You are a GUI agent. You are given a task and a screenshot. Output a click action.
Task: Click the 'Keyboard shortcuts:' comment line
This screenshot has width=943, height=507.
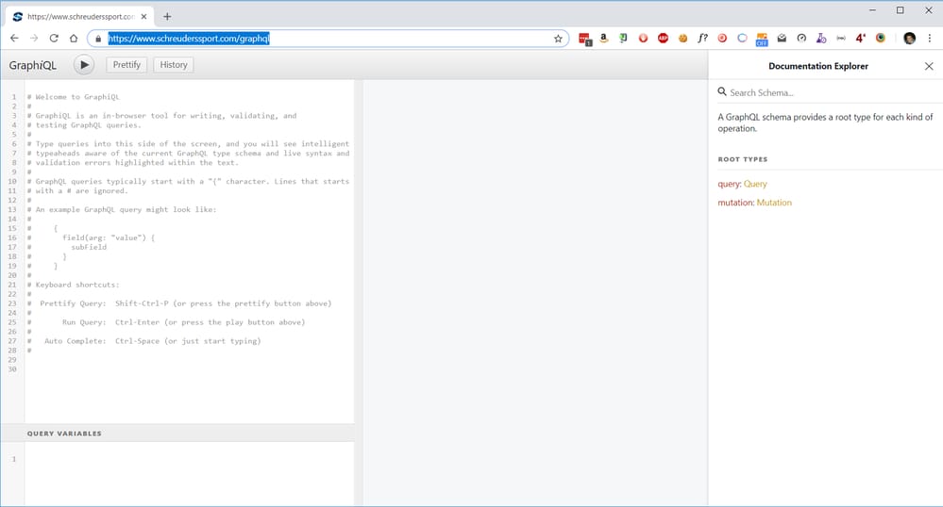pyautogui.click(x=74, y=285)
